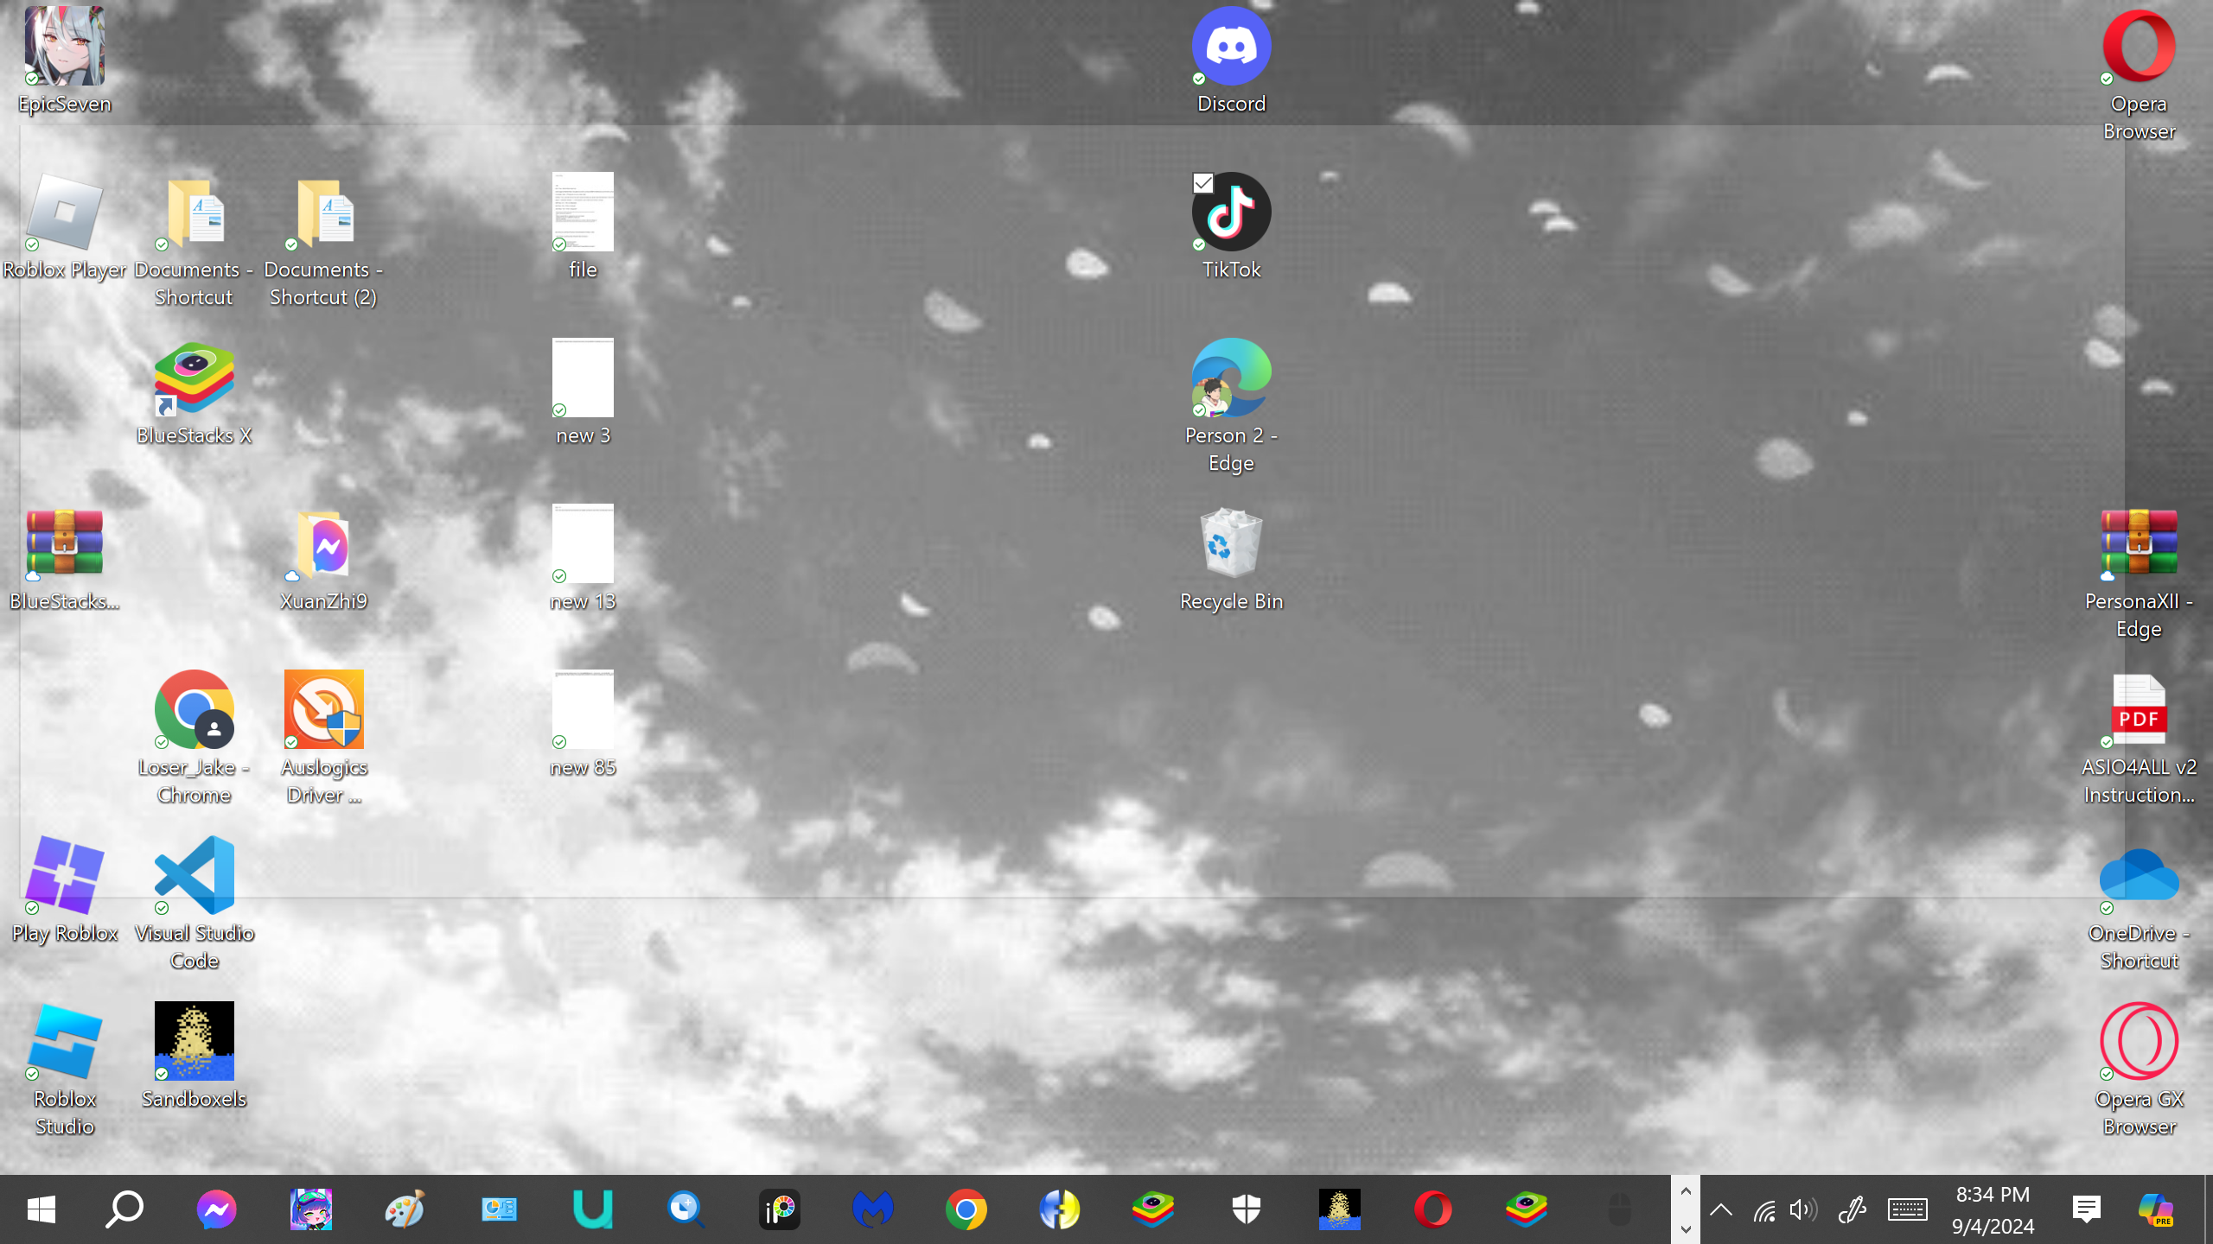Click Windows Security shield in taskbar

click(1247, 1209)
